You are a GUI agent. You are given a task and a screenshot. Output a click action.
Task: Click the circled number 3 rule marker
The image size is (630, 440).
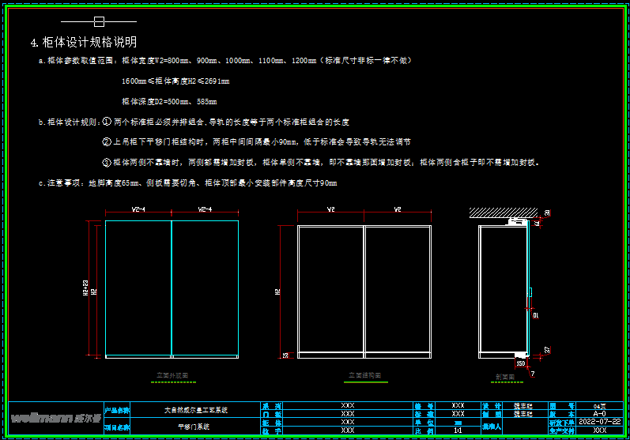[x=107, y=162]
